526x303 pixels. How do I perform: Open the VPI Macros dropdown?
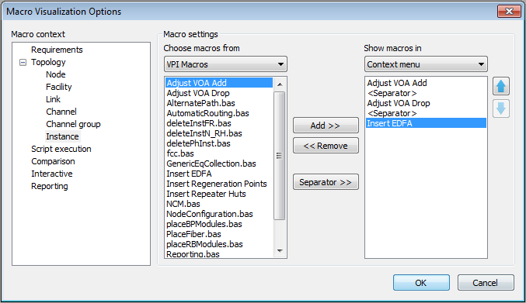click(x=225, y=64)
